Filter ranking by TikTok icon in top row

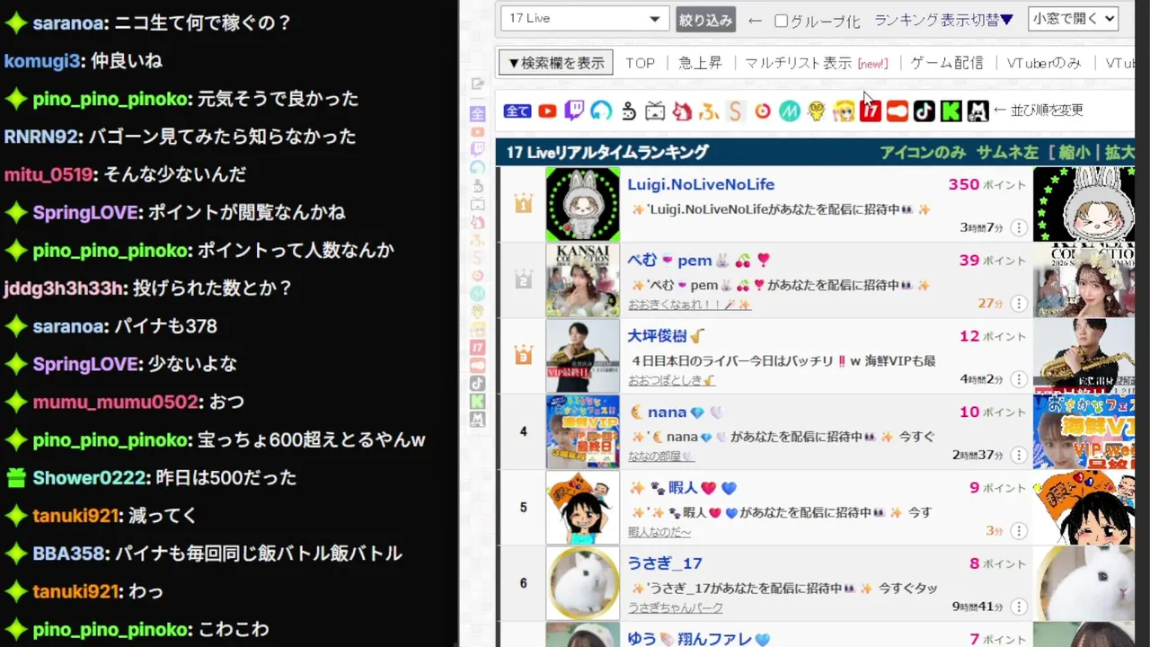(x=924, y=111)
